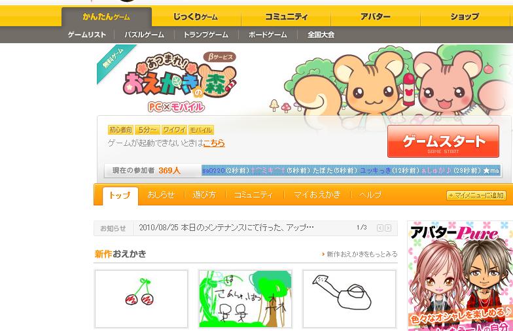Click the モバイル tag badge
The height and width of the screenshot is (331, 513).
(201, 130)
